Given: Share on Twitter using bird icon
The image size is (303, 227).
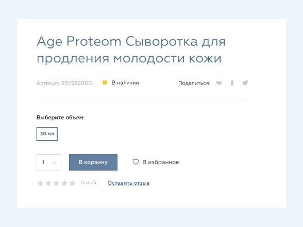Looking at the screenshot, I should [x=245, y=83].
